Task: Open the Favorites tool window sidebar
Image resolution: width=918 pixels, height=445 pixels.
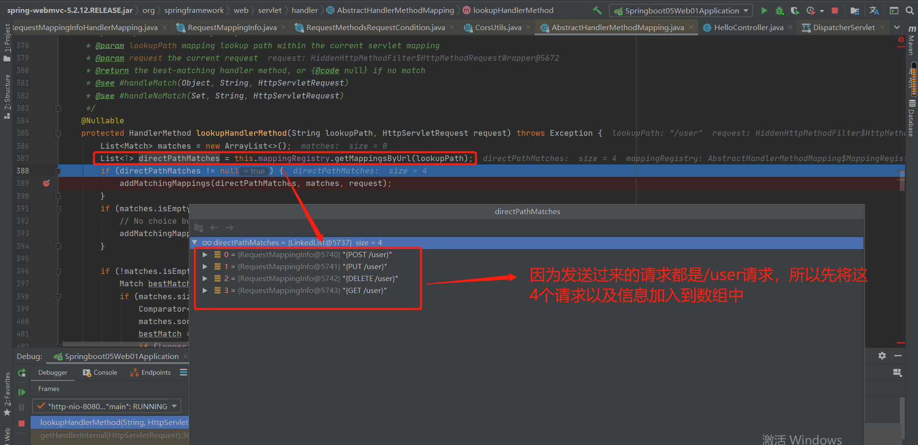Action: [7, 393]
